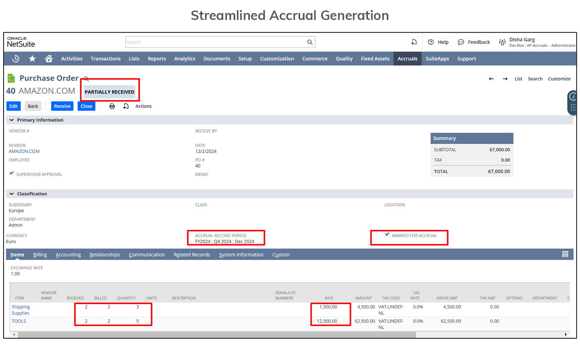Open the Commerce menu
Viewport: 580px width, 352px height.
pos(315,59)
